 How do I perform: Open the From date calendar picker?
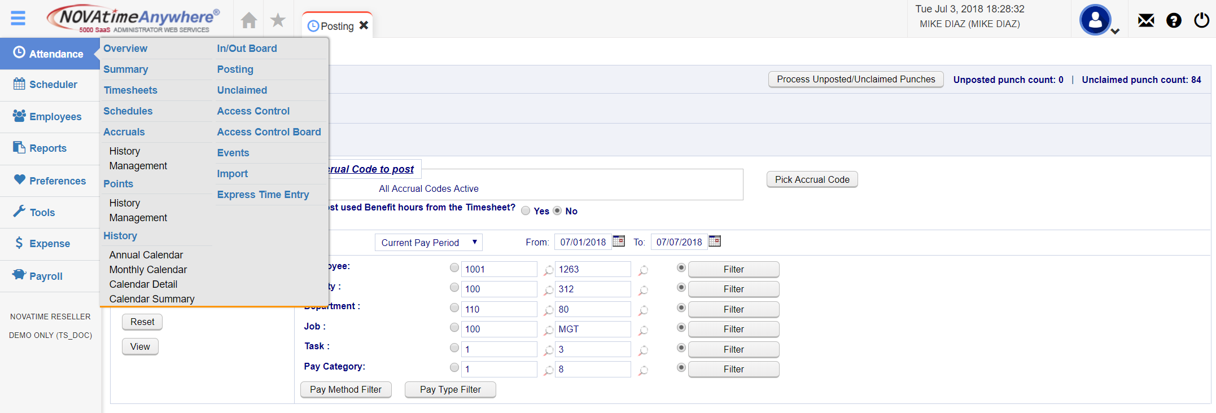coord(619,241)
